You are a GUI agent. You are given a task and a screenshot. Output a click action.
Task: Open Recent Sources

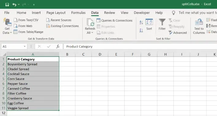pos(59,20)
